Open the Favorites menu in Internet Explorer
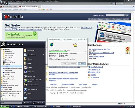 [x=15, y=9]
